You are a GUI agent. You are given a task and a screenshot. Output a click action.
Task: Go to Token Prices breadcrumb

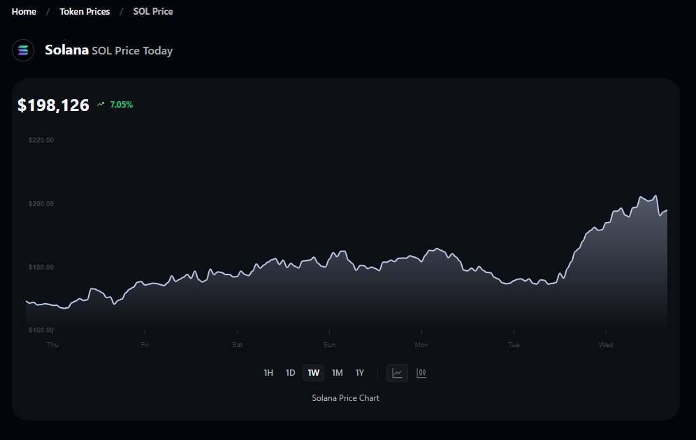click(x=85, y=12)
